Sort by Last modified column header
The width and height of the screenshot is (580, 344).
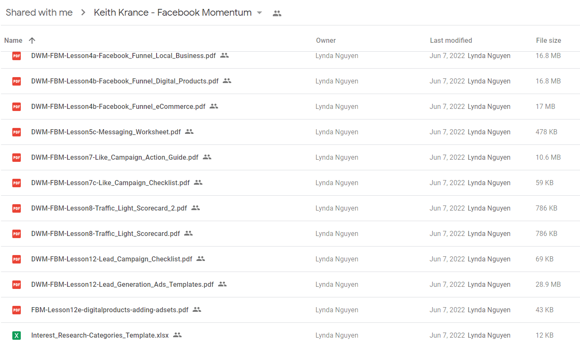tap(451, 40)
